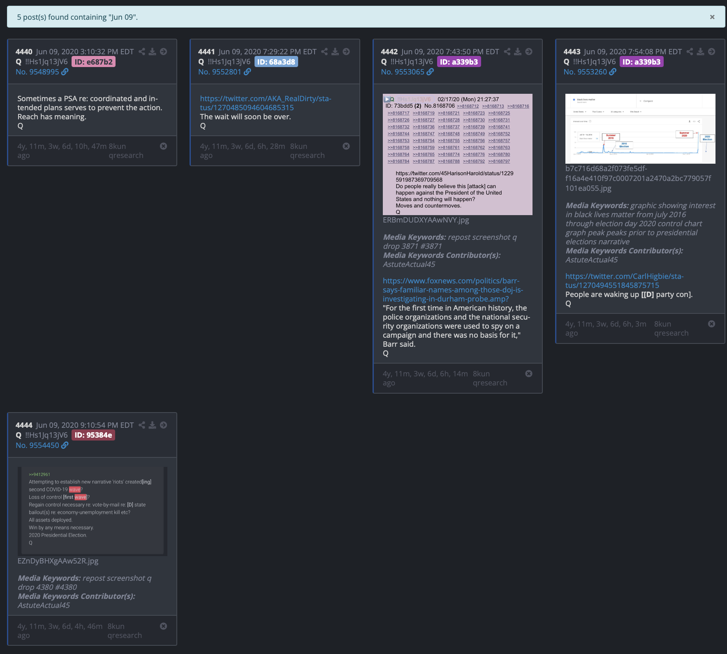Viewport: 727px width, 654px height.
Task: Share post 4440 via share icon
Action: tap(142, 51)
